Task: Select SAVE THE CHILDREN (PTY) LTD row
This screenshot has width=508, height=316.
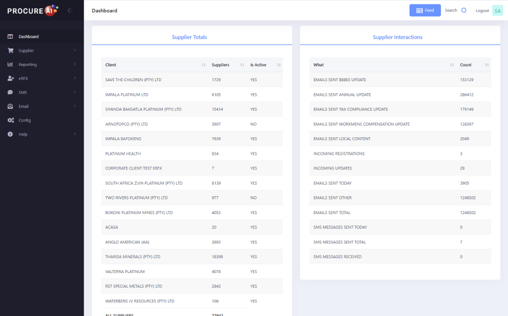Action: [x=192, y=80]
